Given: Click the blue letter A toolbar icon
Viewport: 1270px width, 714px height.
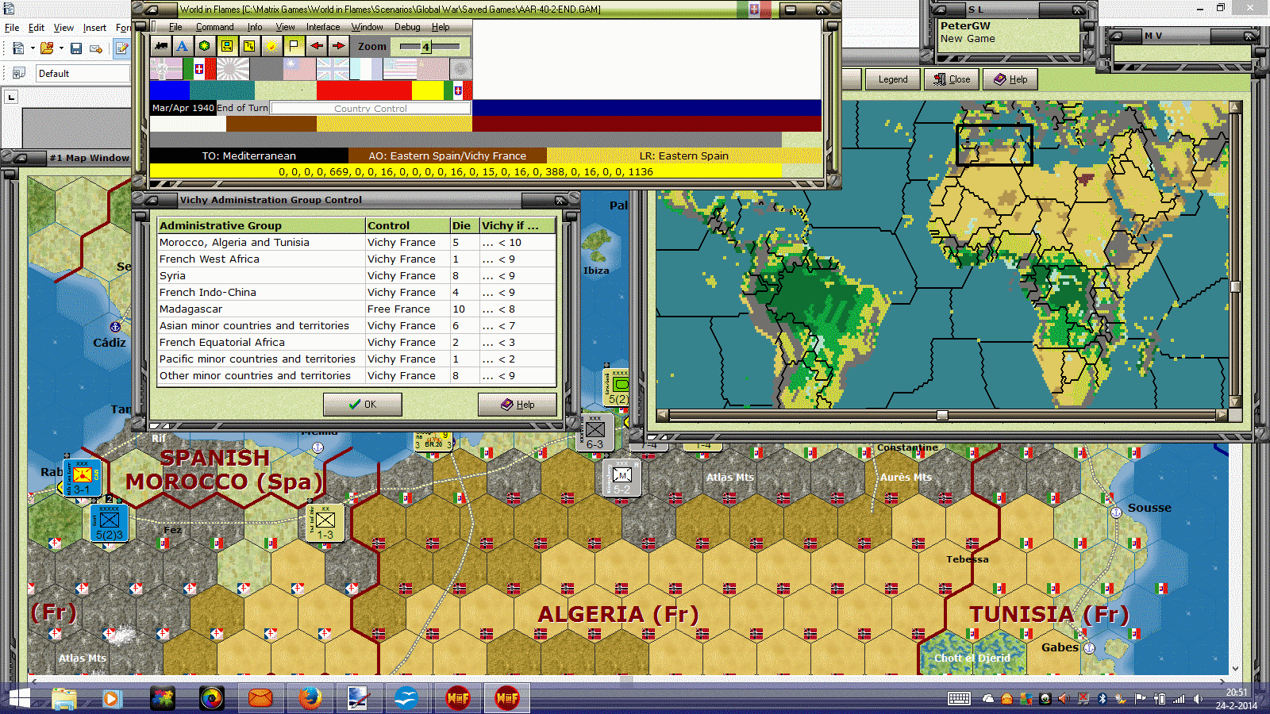Looking at the screenshot, I should tap(183, 46).
